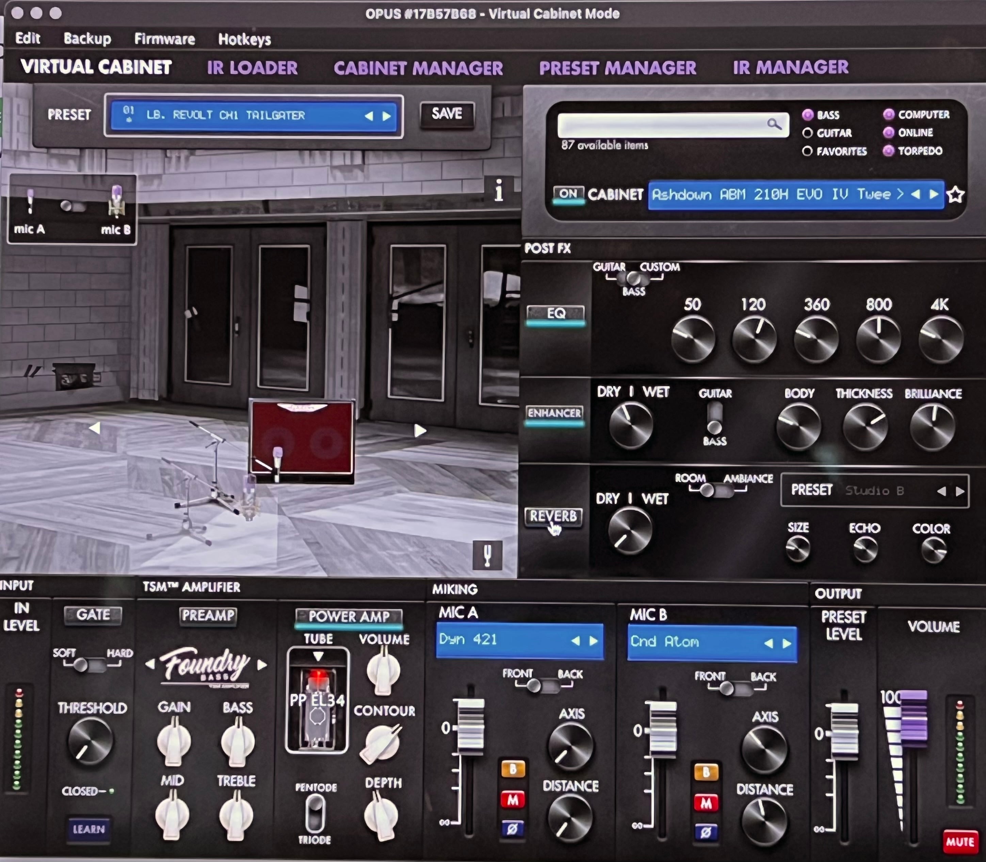The height and width of the screenshot is (862, 986).
Task: Open the Backup menu
Action: 87,38
